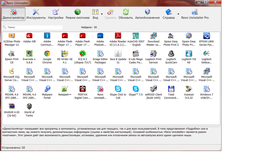Expand the Вид dropdown arrow

coord(102,14)
